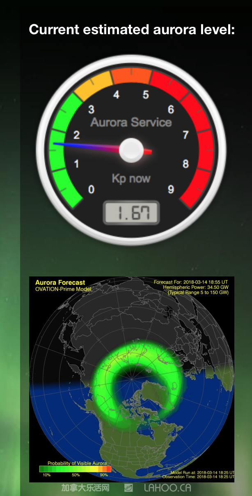Select the orange gauge segment at the top

tap(131, 76)
